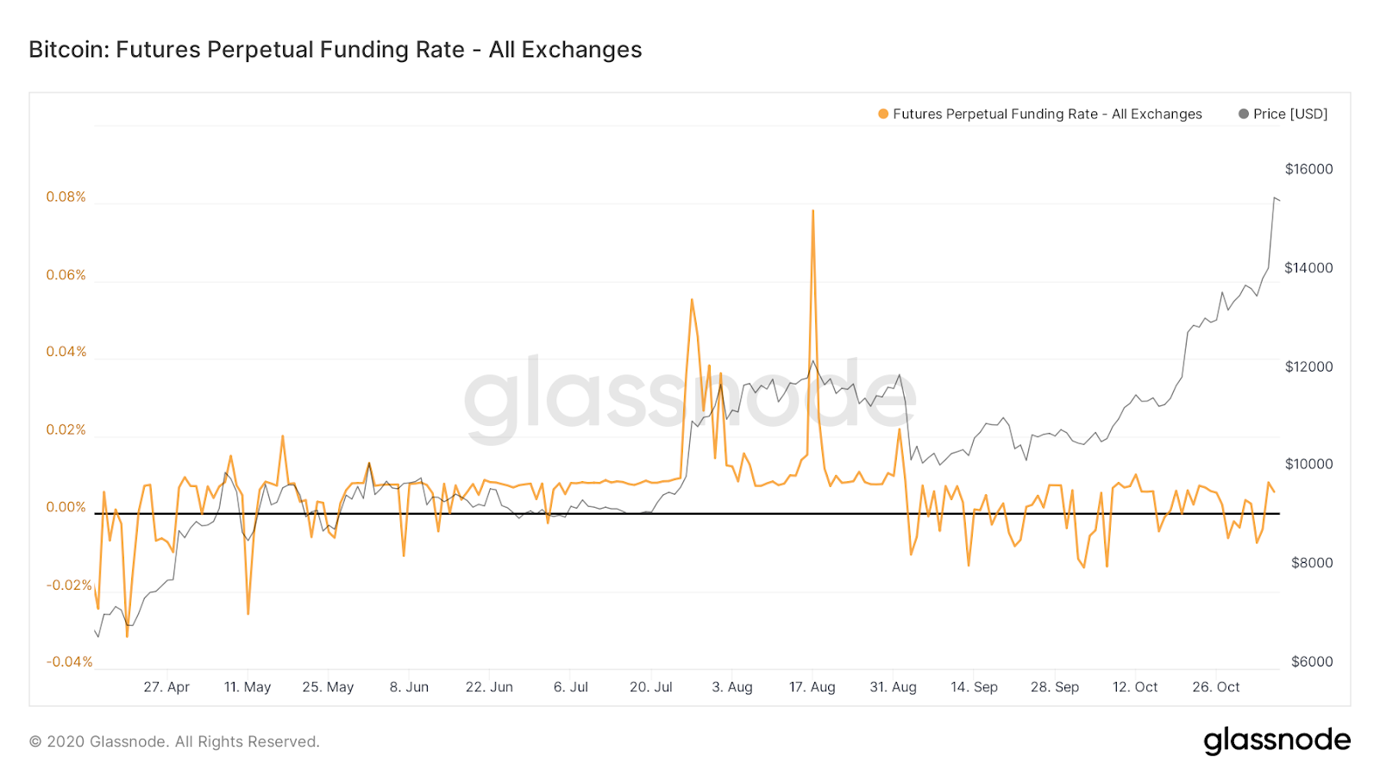Click the 0.00% funding rate axis label

[66, 507]
